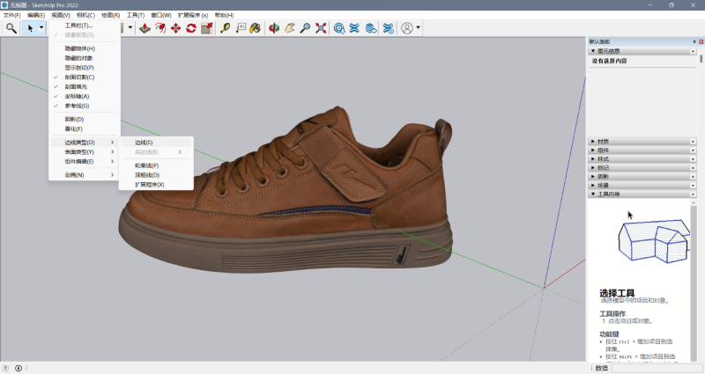Click the info status bar icon

click(19, 368)
